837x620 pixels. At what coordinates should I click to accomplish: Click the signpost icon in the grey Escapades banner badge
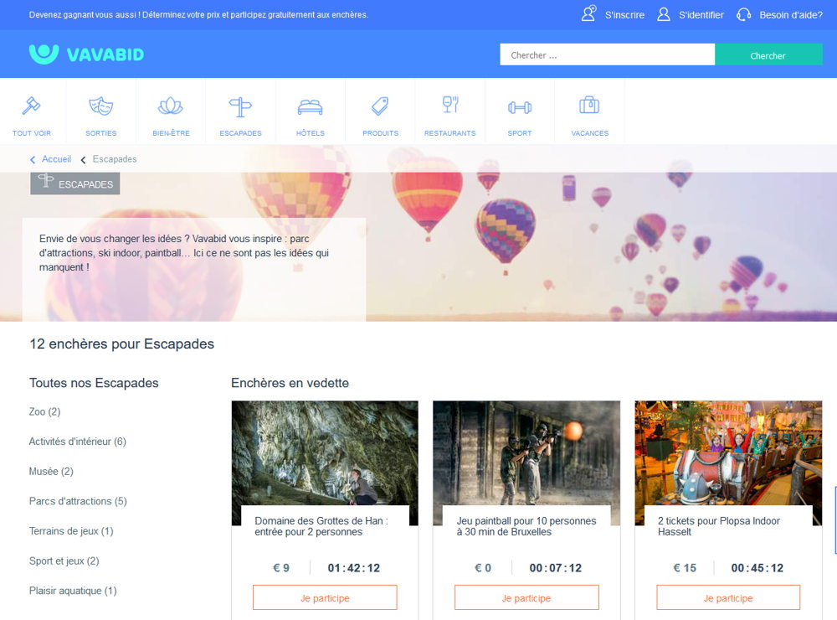point(46,181)
